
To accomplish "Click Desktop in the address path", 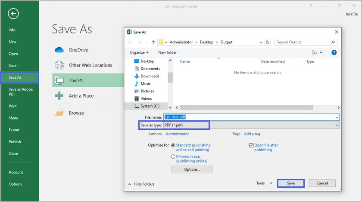I will point(206,42).
